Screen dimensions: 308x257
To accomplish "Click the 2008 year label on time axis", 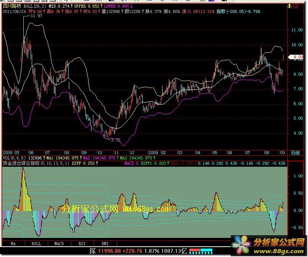I will tap(8, 153).
